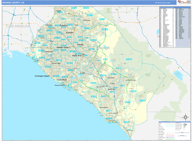
Task: Click the Santa Ana city label
Action: (x=76, y=56)
